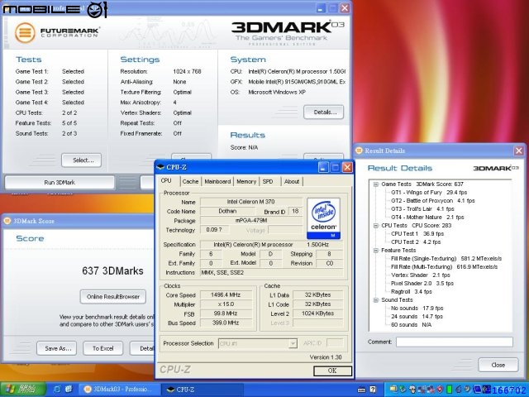The width and height of the screenshot is (529, 397).
Task: Open the Windows Start menu
Action: point(22,390)
